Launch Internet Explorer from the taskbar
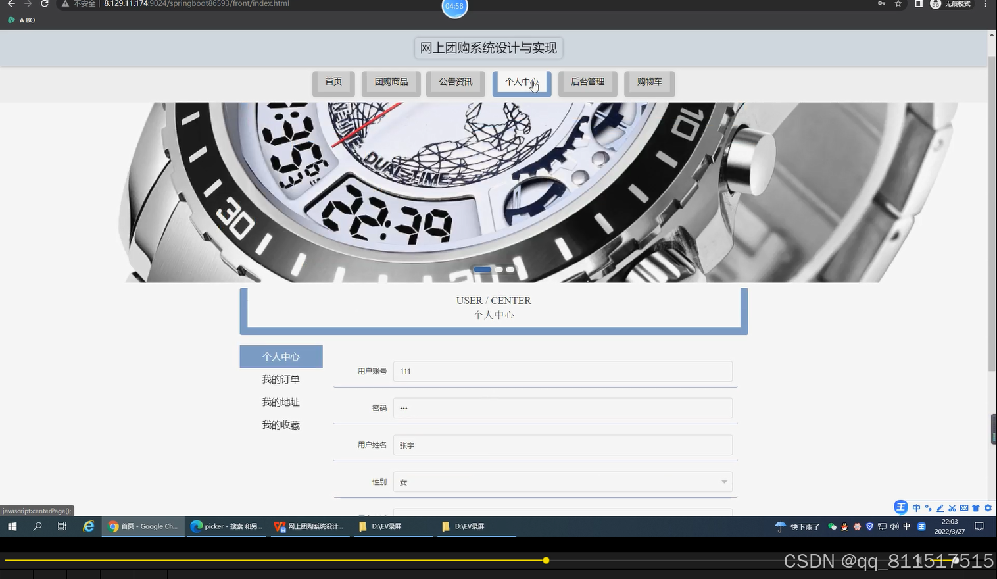997x579 pixels. click(88, 526)
